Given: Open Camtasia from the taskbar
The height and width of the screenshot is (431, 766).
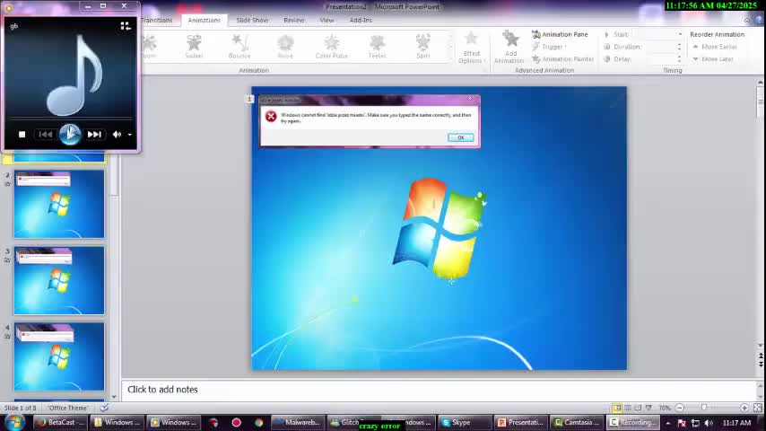Looking at the screenshot, I should [x=577, y=422].
